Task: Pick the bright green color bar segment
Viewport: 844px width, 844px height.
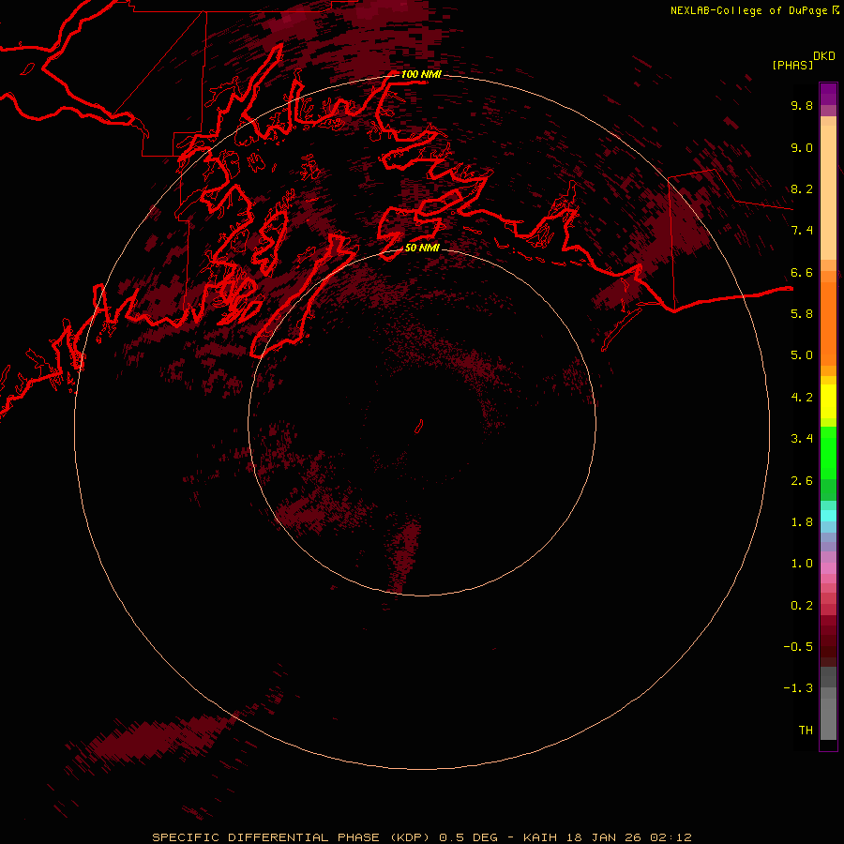Action: (828, 452)
